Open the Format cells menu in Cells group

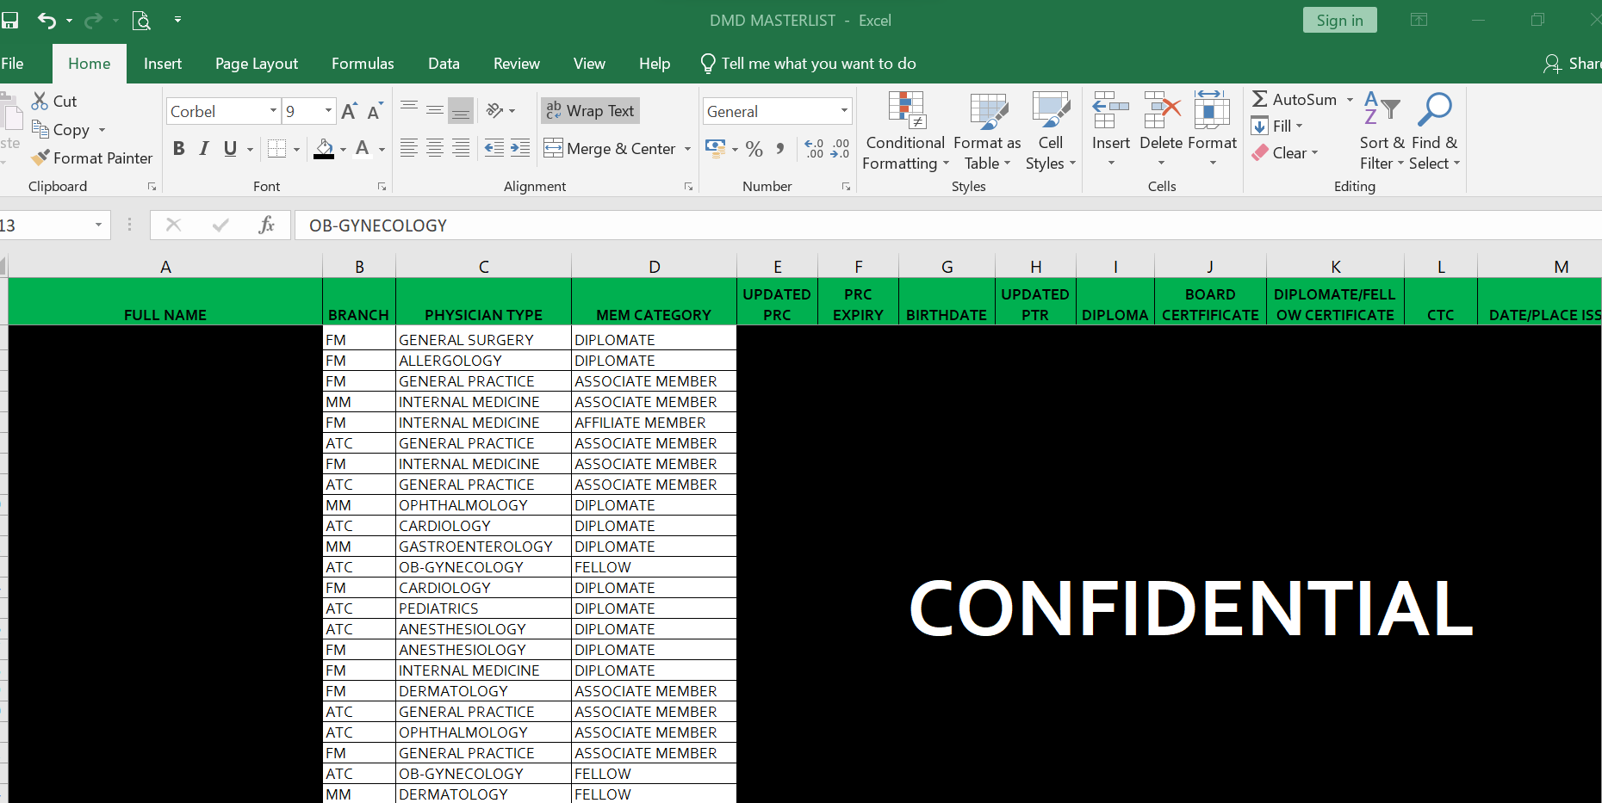(1212, 131)
